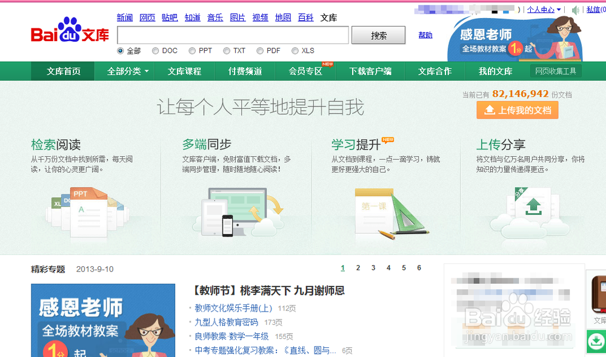Click the 精彩专题 section title
Screen dimensions: 606x357
tap(48, 269)
